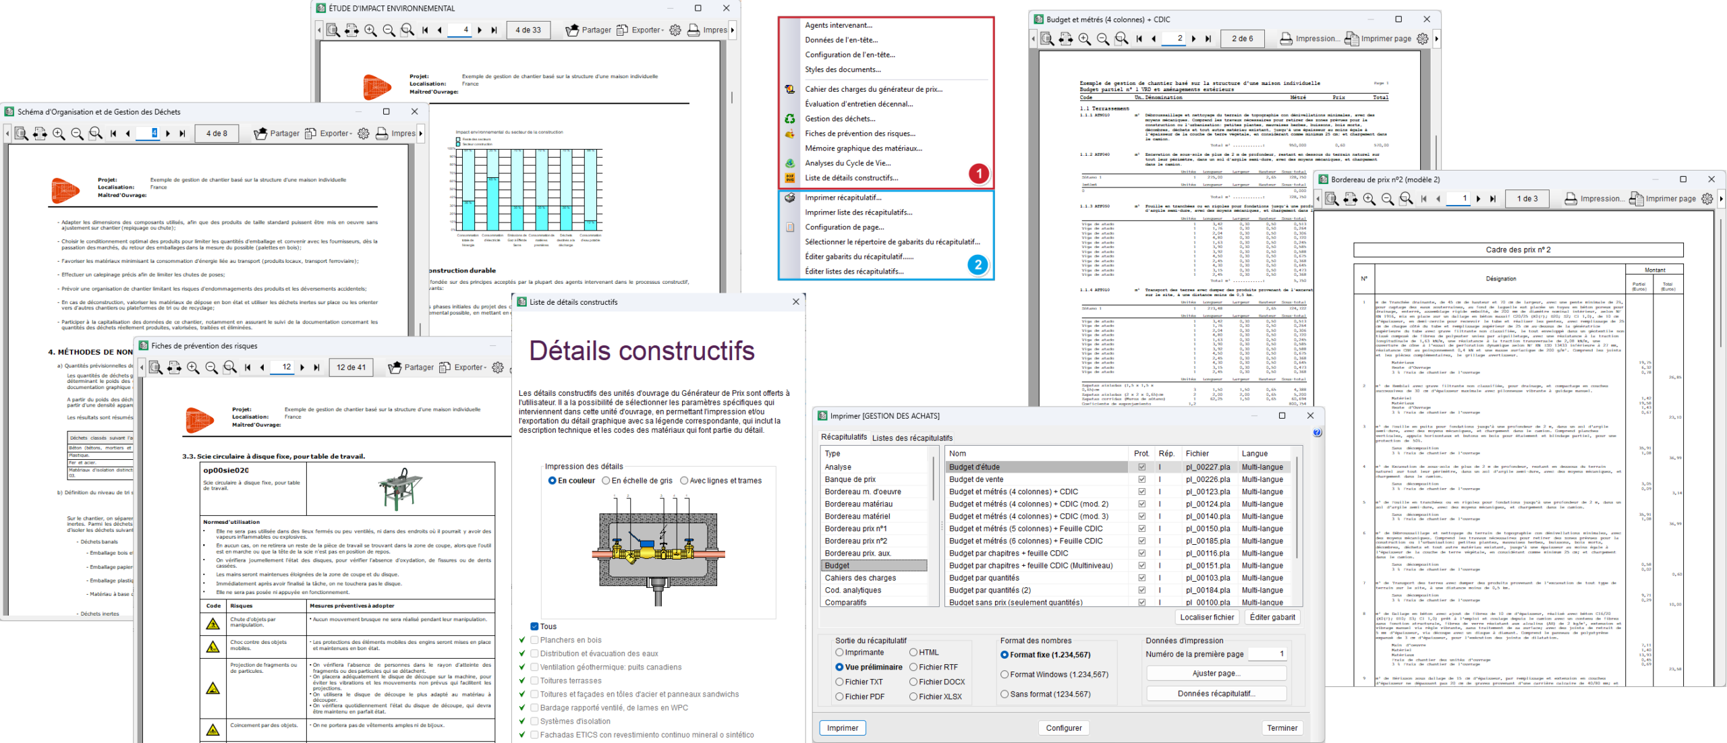Zoom in on the Étude d'impact environnemental preview
The width and height of the screenshot is (1727, 743).
pos(370,30)
